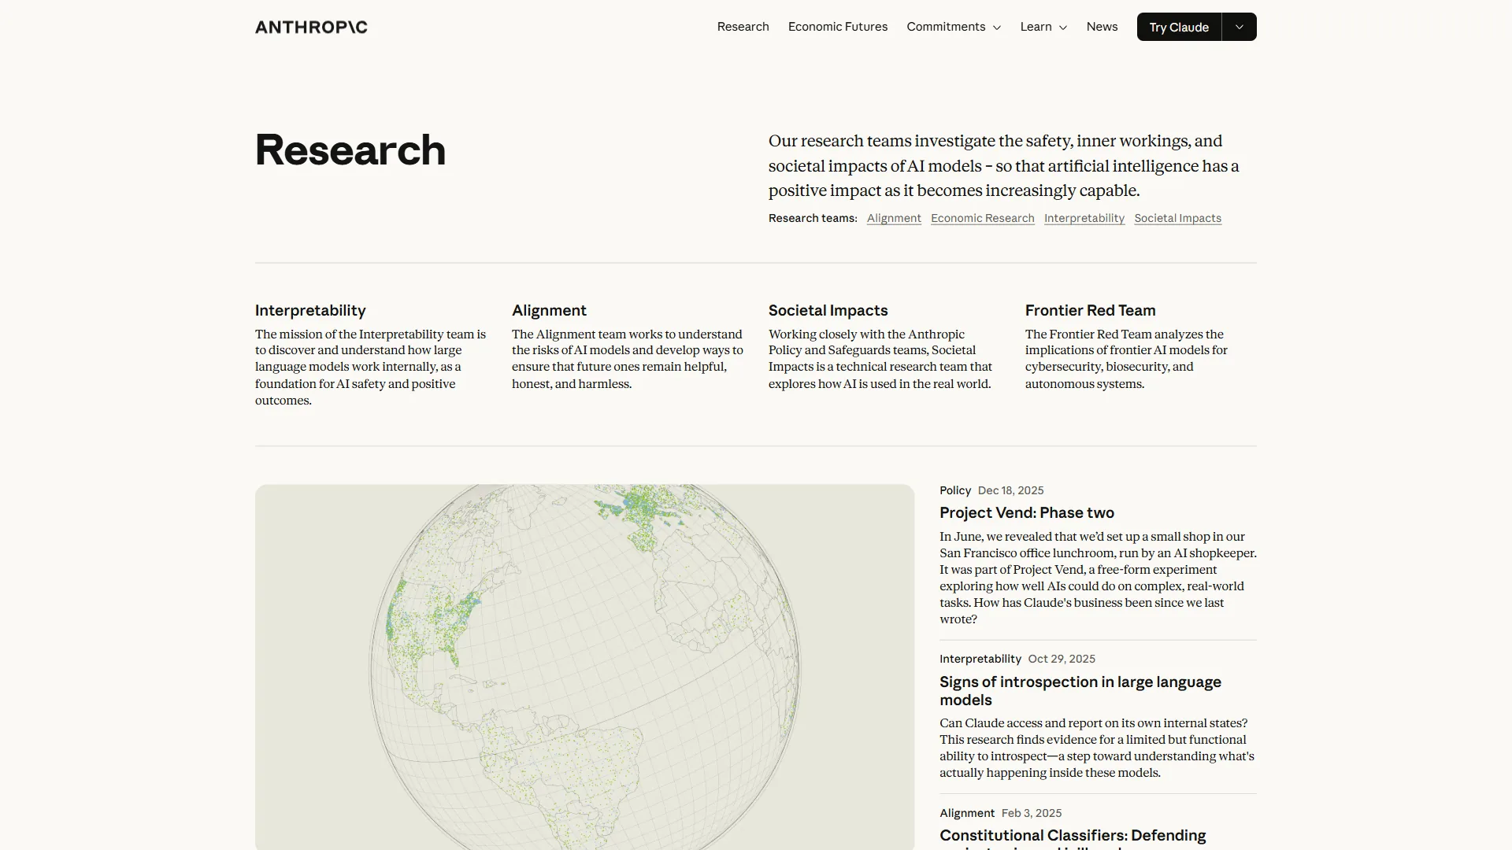Click the Project Vend summary paragraph

(x=1098, y=578)
